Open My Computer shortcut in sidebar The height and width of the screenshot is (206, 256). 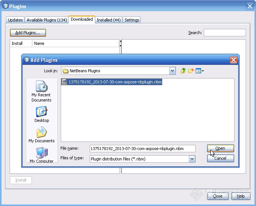(41, 155)
